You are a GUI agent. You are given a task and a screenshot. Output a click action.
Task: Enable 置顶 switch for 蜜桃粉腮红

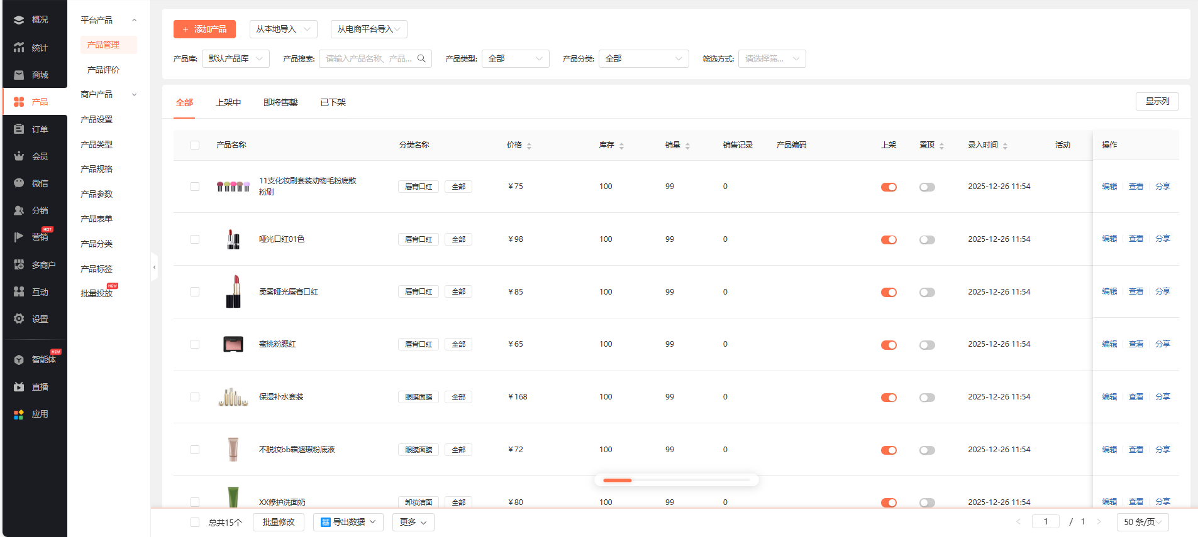(x=927, y=345)
